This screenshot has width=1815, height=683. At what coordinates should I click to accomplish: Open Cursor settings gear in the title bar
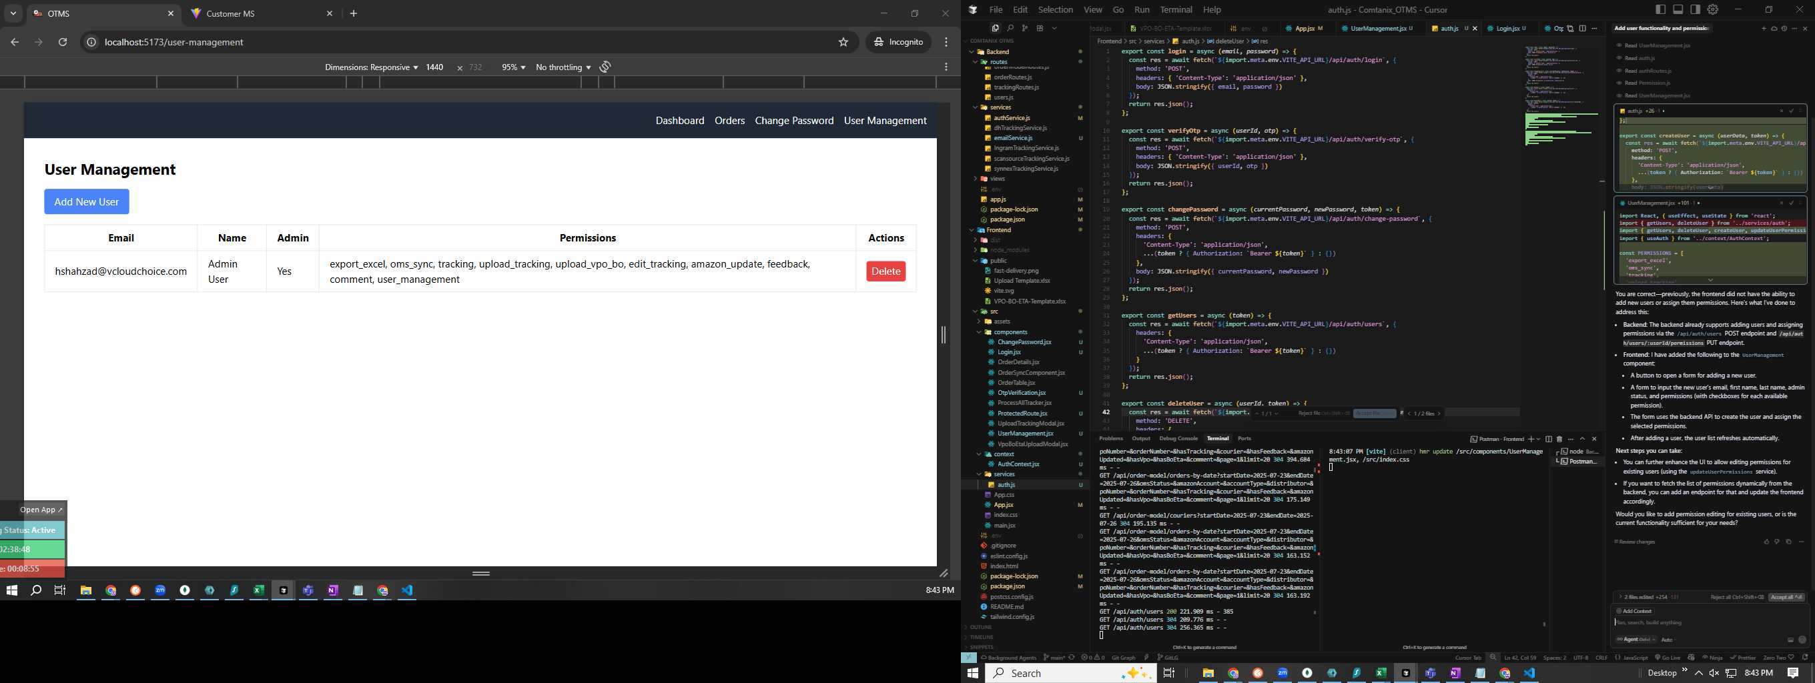pos(1713,9)
